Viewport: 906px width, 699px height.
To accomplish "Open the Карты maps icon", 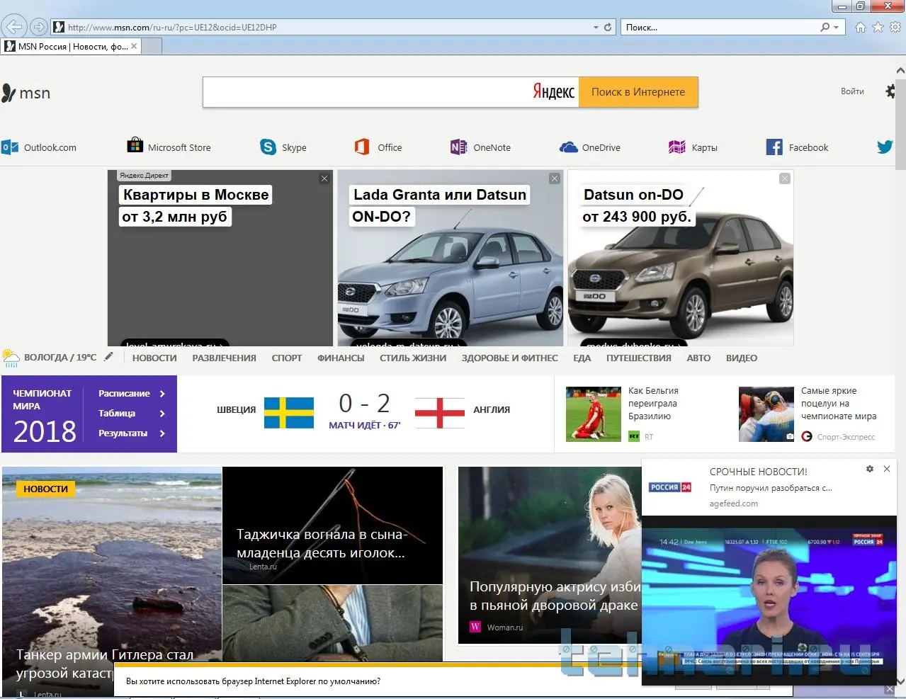I will coord(677,147).
